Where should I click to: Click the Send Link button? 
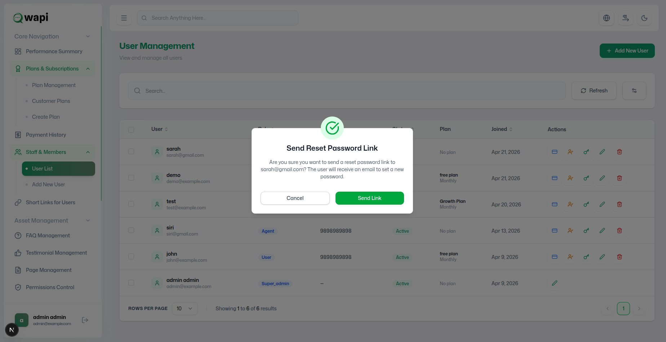click(x=369, y=198)
